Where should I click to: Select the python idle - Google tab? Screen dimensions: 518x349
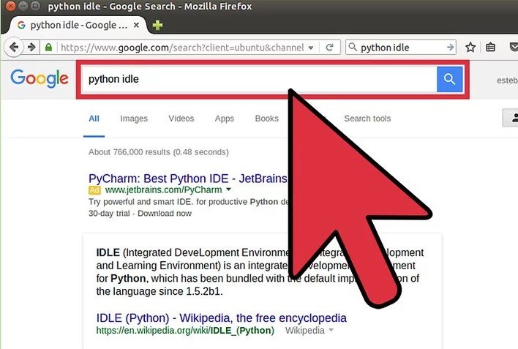click(78, 25)
